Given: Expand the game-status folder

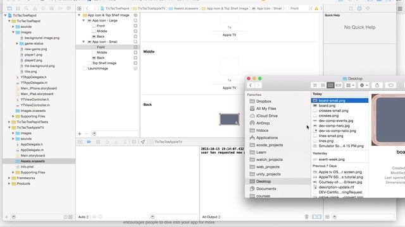Looking at the screenshot, I should click(x=17, y=44).
